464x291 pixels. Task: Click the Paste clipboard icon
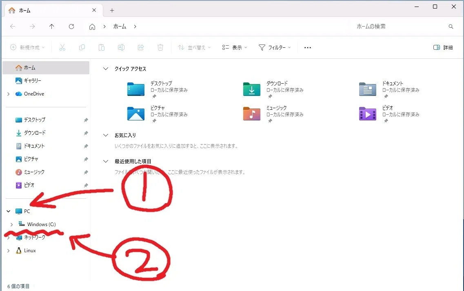(x=102, y=47)
